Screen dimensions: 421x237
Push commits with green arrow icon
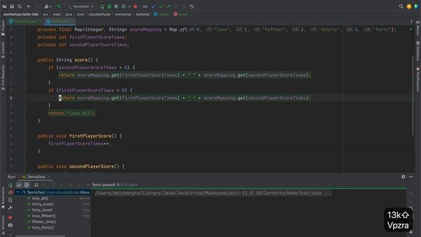tap(168, 7)
